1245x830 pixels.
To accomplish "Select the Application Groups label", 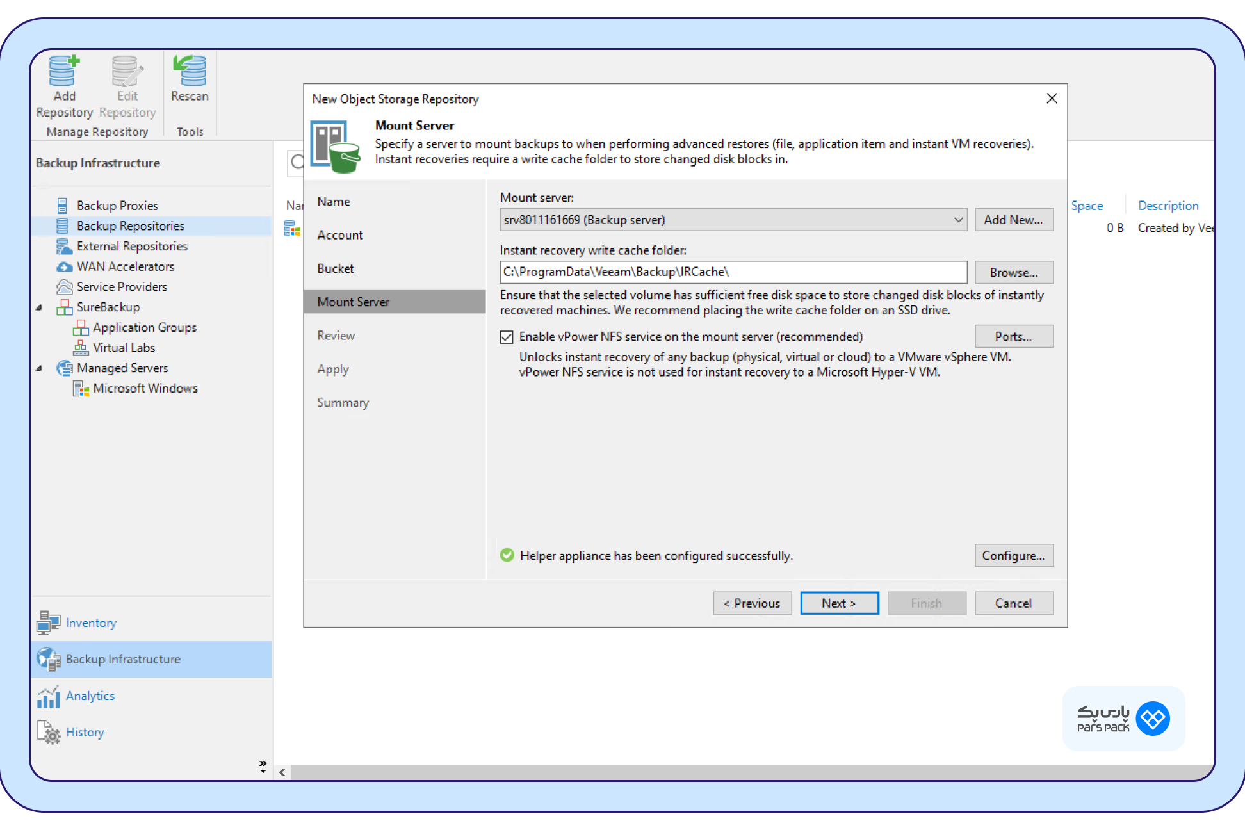I will (x=145, y=328).
